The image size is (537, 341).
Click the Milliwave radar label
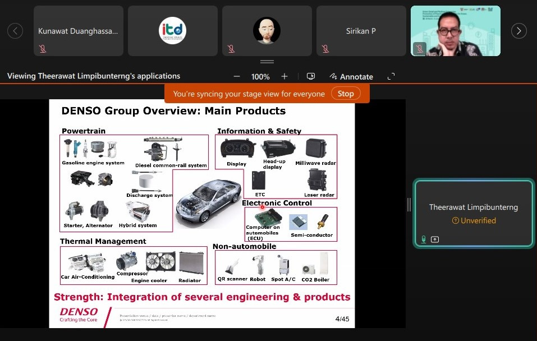coord(315,163)
